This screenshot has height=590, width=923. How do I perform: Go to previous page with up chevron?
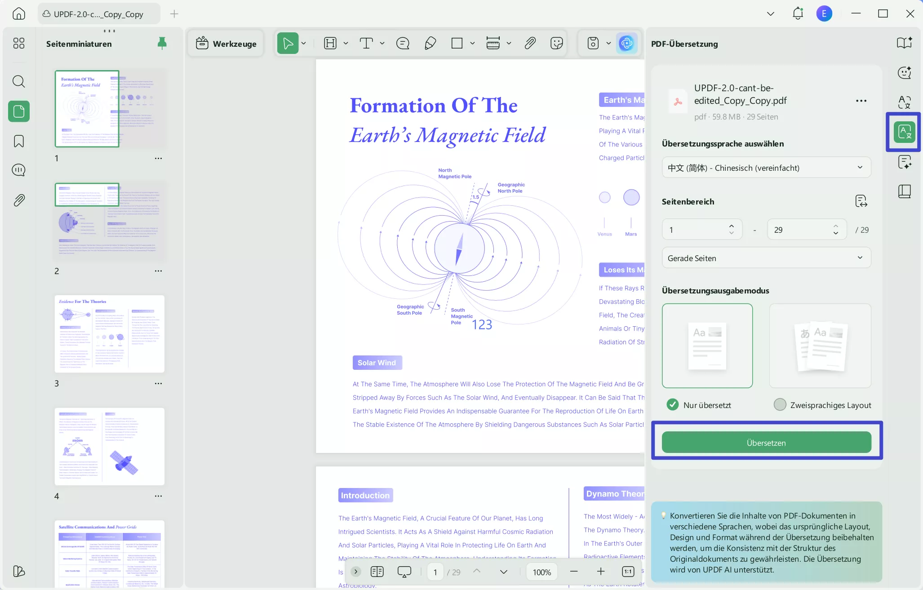click(477, 571)
